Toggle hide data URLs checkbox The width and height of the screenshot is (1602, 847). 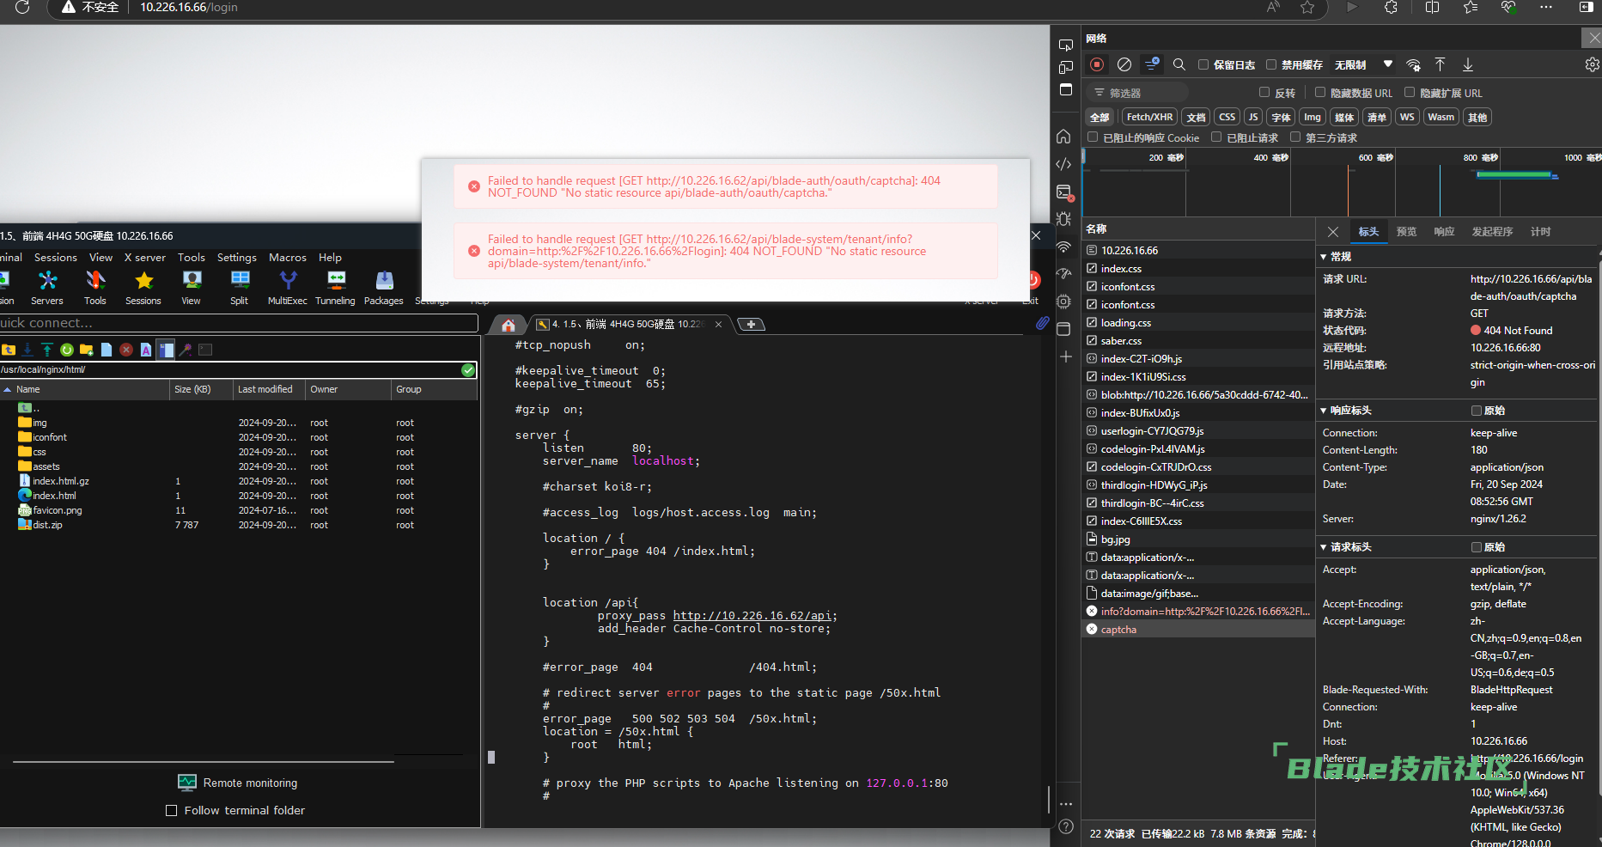pos(1320,92)
